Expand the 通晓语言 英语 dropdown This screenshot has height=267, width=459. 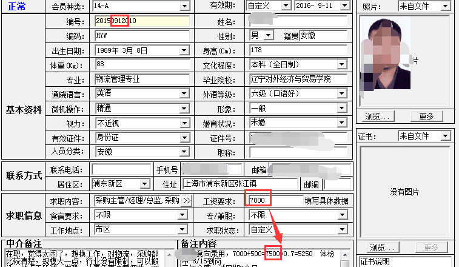pyautogui.click(x=184, y=94)
